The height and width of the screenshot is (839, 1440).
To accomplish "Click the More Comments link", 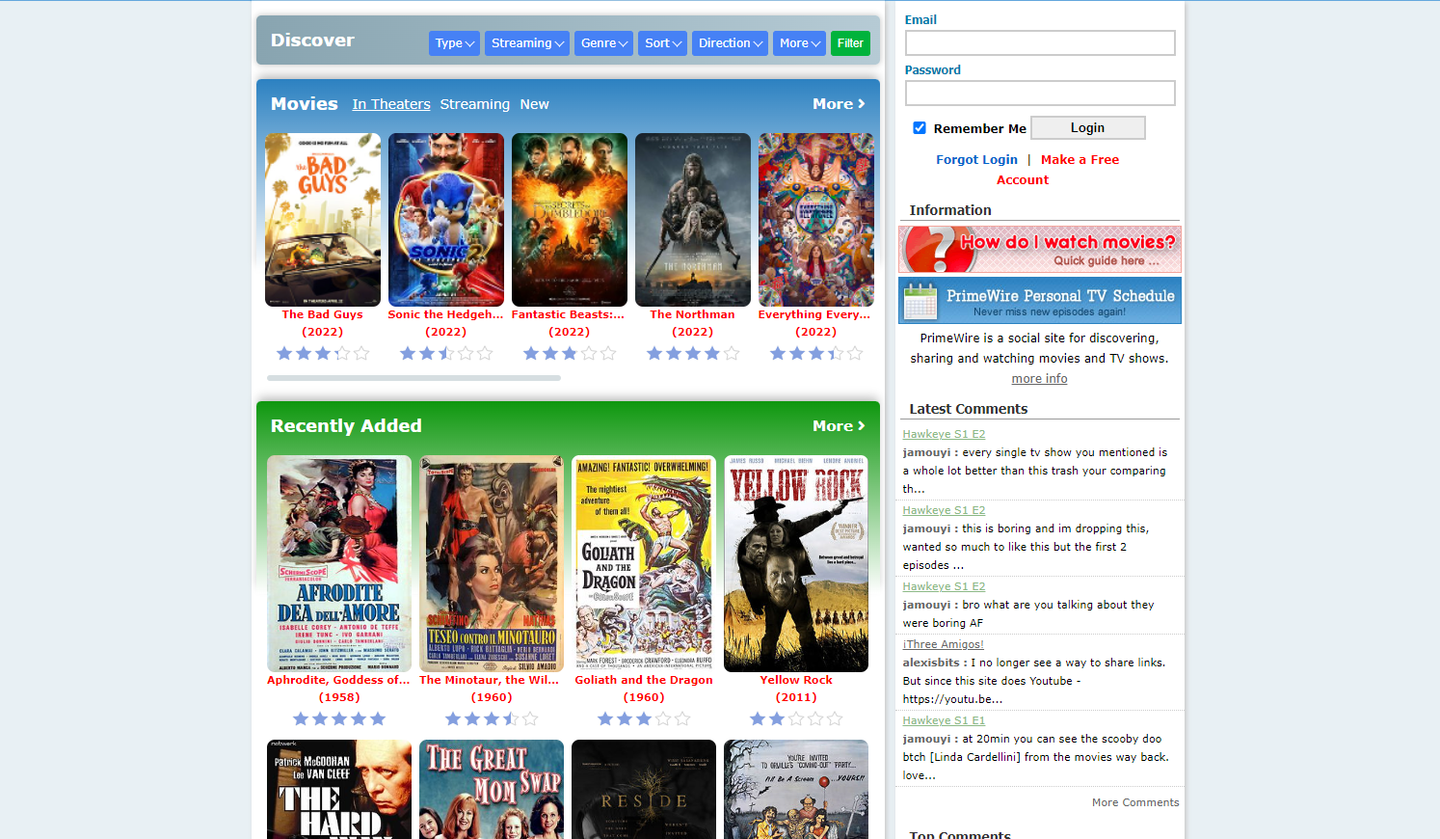I will tap(1135, 803).
